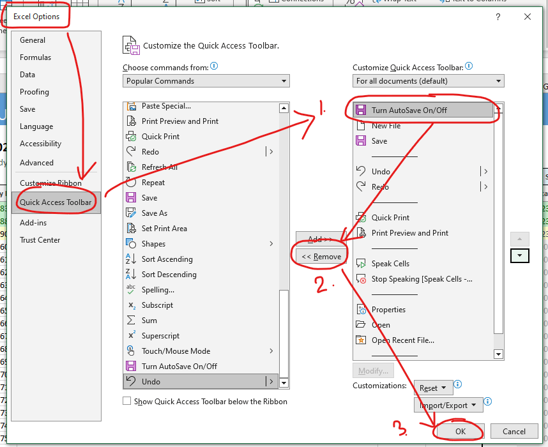548x447 pixels.
Task: Open dialog Help question mark
Action: (x=498, y=17)
